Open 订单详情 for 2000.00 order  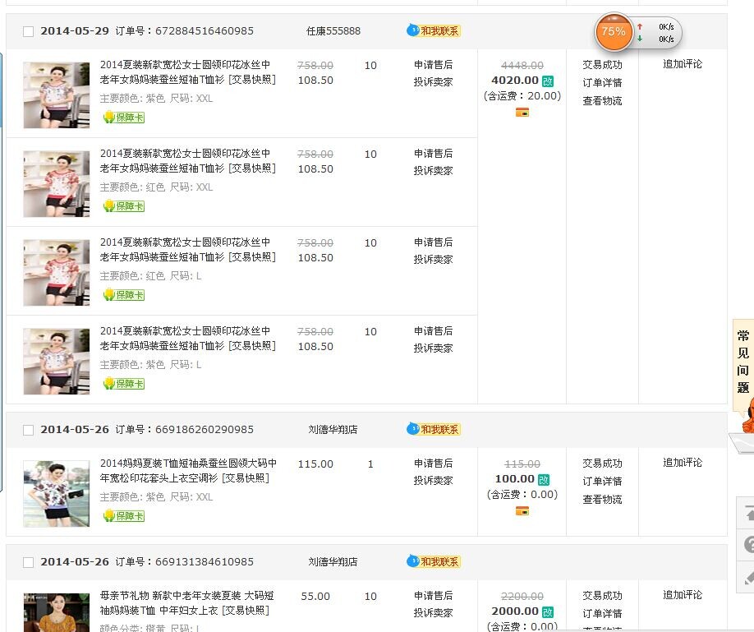click(x=602, y=614)
